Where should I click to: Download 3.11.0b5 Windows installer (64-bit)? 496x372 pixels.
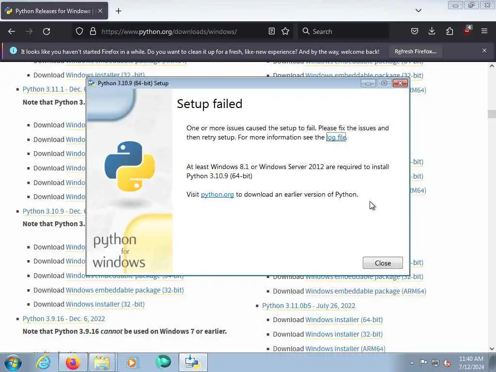coord(344,320)
